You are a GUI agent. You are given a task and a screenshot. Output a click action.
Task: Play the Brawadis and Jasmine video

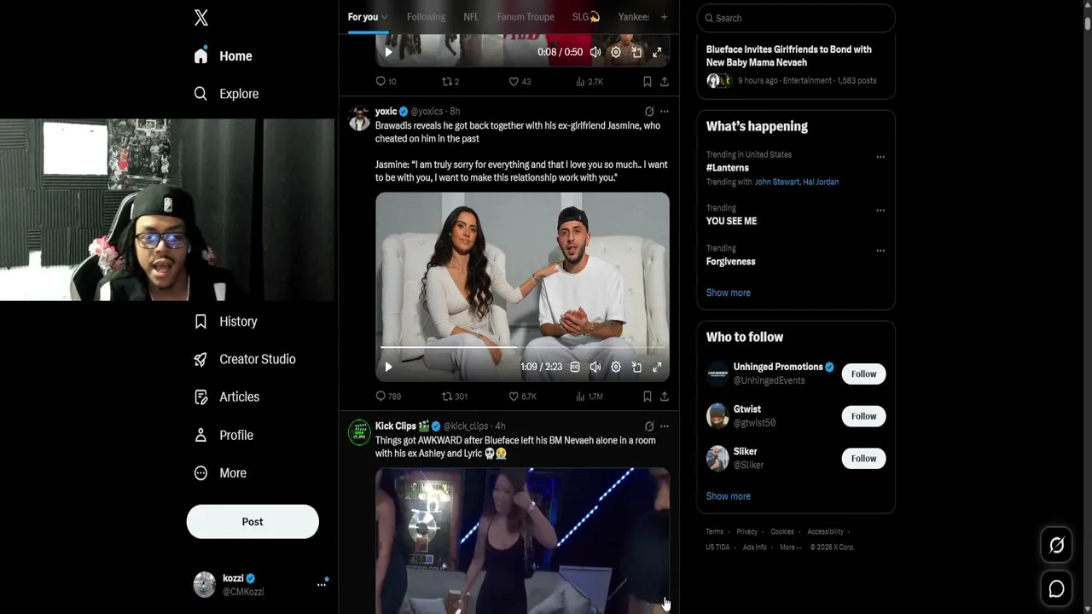point(388,367)
